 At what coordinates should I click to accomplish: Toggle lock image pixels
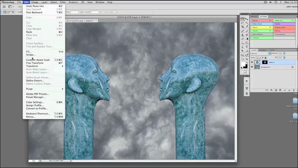pos(260,58)
